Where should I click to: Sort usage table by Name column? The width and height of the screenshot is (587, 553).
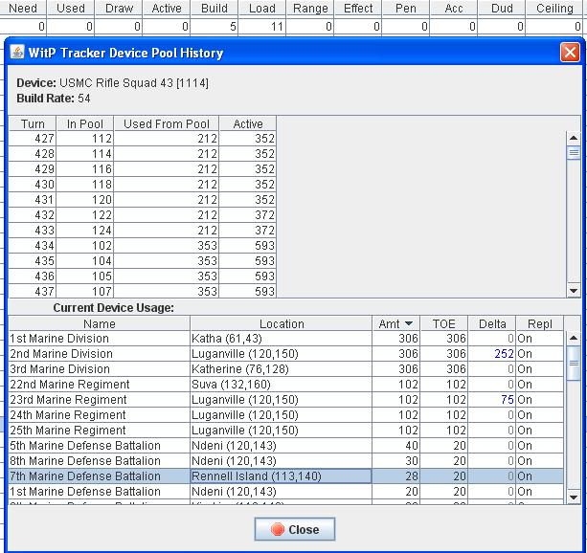click(x=100, y=323)
